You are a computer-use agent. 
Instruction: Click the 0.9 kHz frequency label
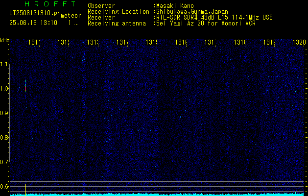tap(4, 113)
